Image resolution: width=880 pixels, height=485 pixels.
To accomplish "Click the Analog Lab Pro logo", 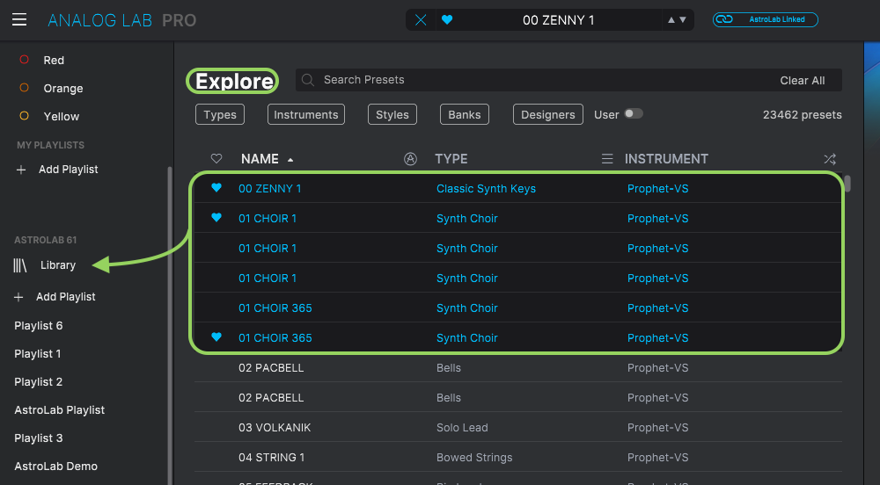I will pos(121,20).
